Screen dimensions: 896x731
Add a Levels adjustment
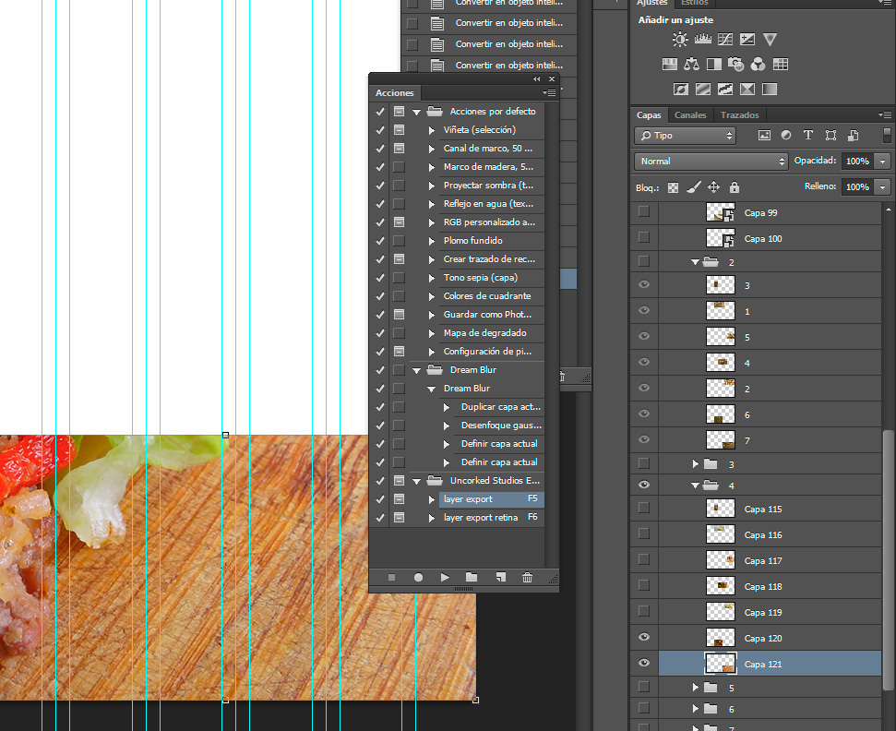[x=703, y=40]
